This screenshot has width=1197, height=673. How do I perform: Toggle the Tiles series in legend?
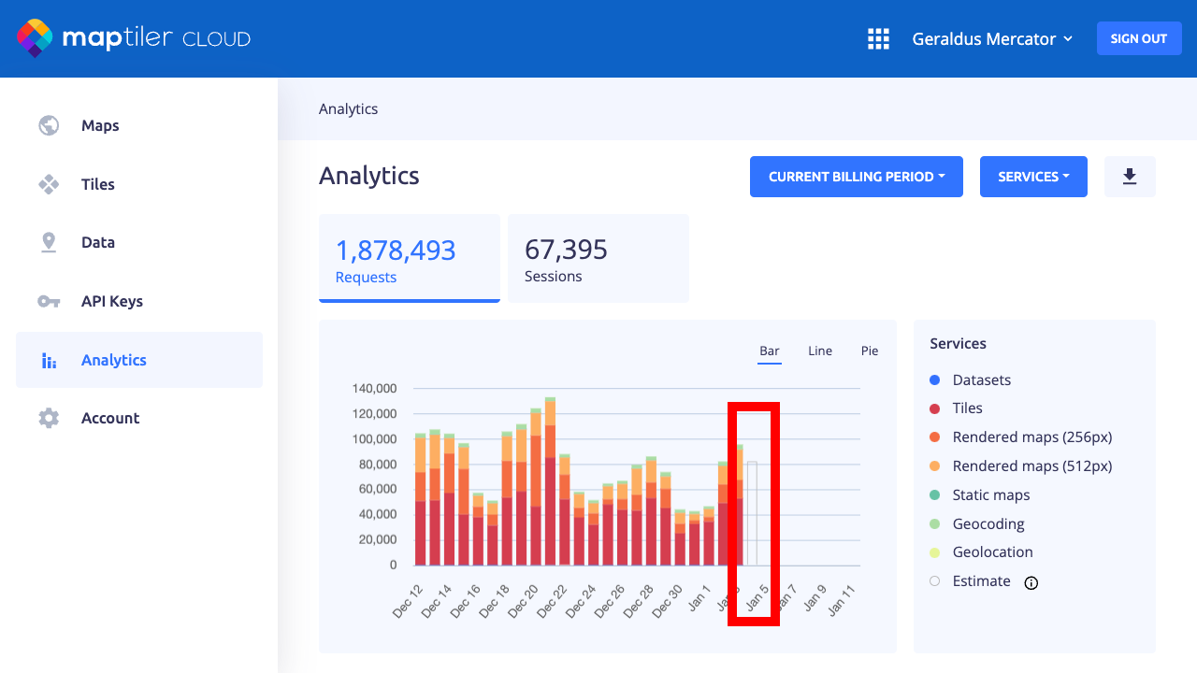(x=967, y=408)
